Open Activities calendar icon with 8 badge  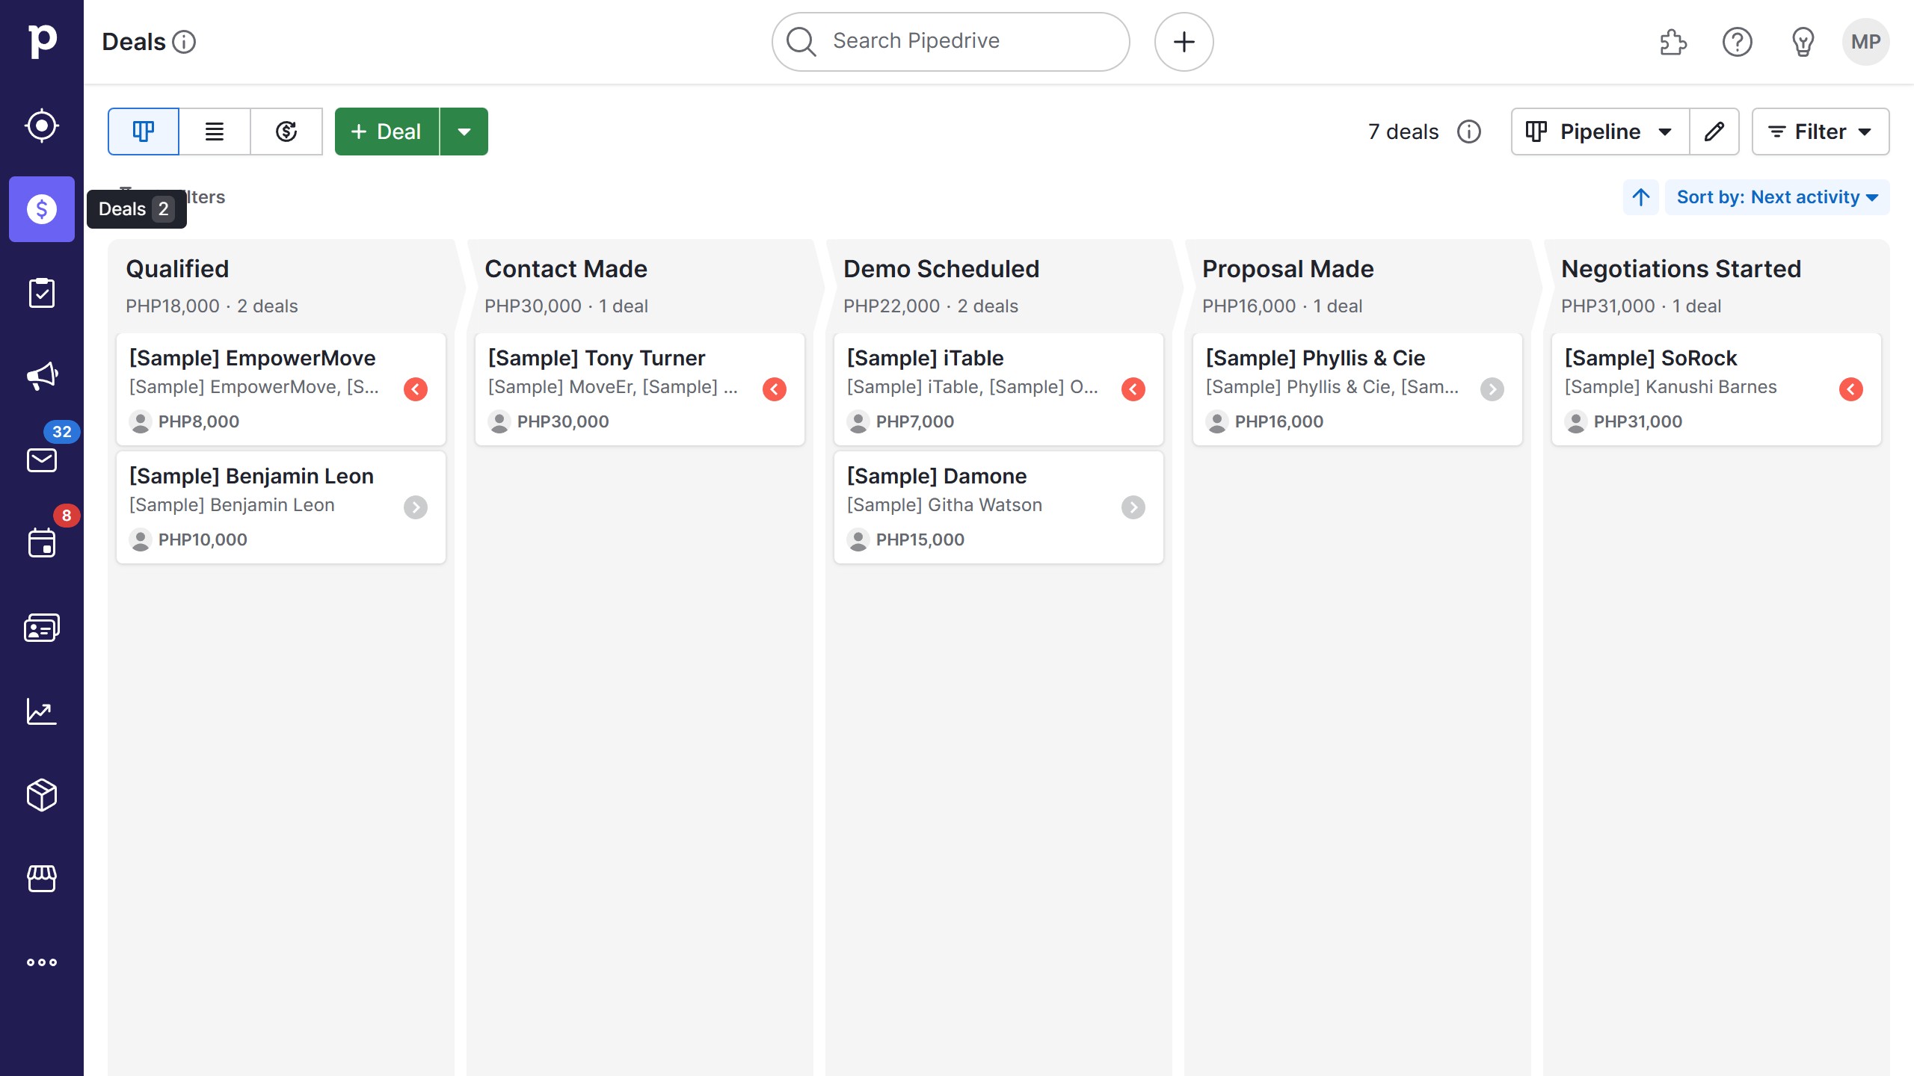pyautogui.click(x=42, y=542)
